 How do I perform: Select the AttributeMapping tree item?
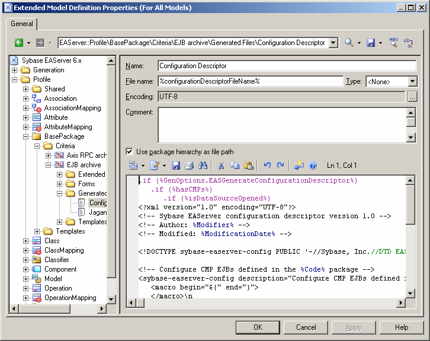(68, 127)
